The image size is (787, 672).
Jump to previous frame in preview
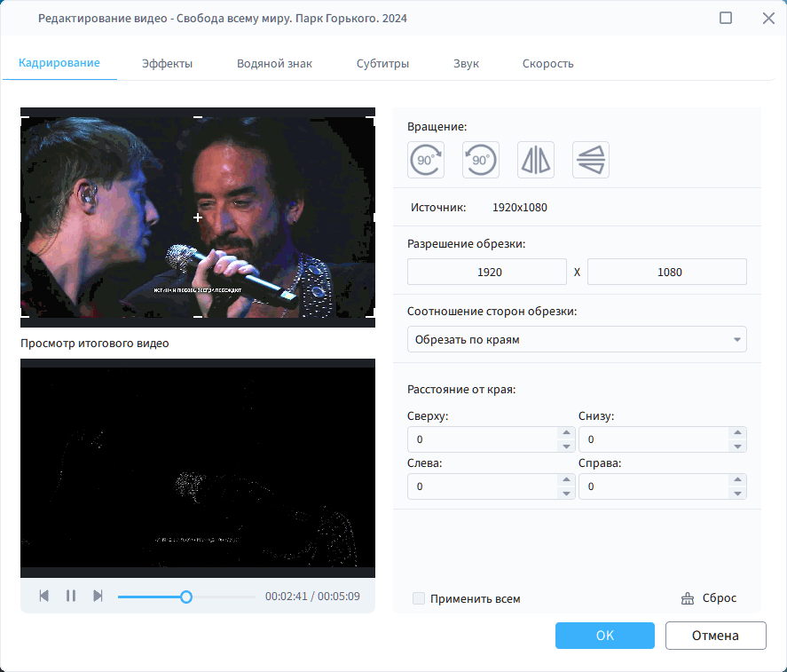[44, 596]
